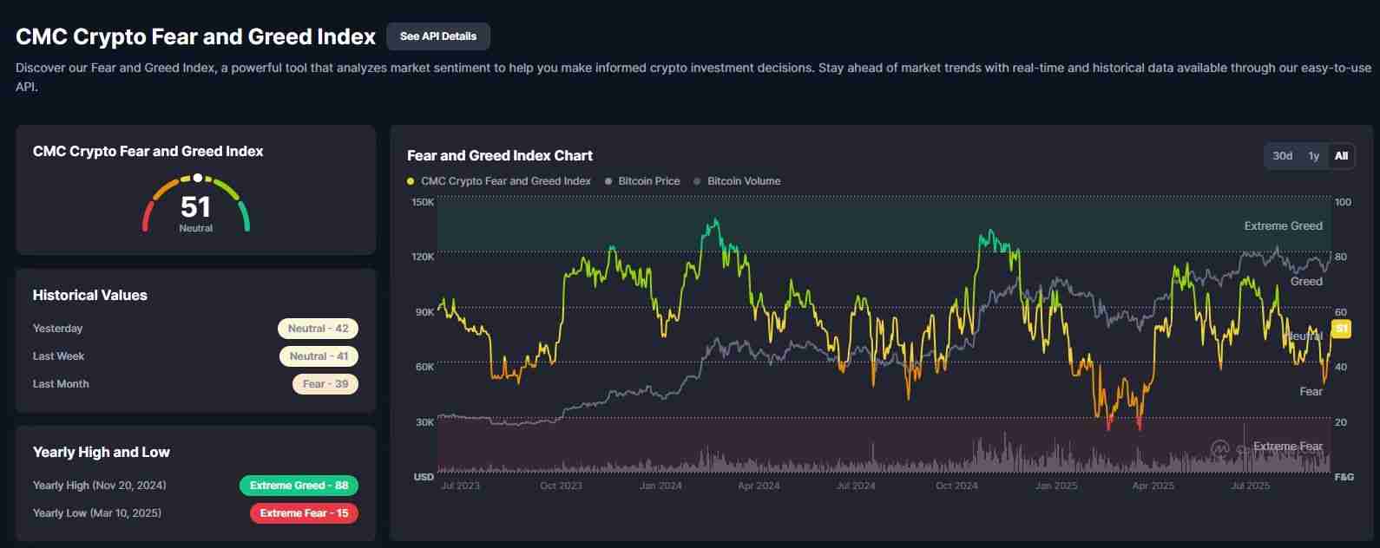Click the yellow 51 current value marker
1380x548 pixels.
click(x=1341, y=329)
